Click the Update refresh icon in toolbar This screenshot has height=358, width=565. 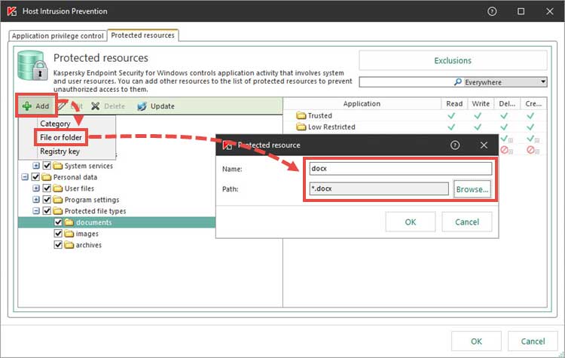[x=141, y=106]
